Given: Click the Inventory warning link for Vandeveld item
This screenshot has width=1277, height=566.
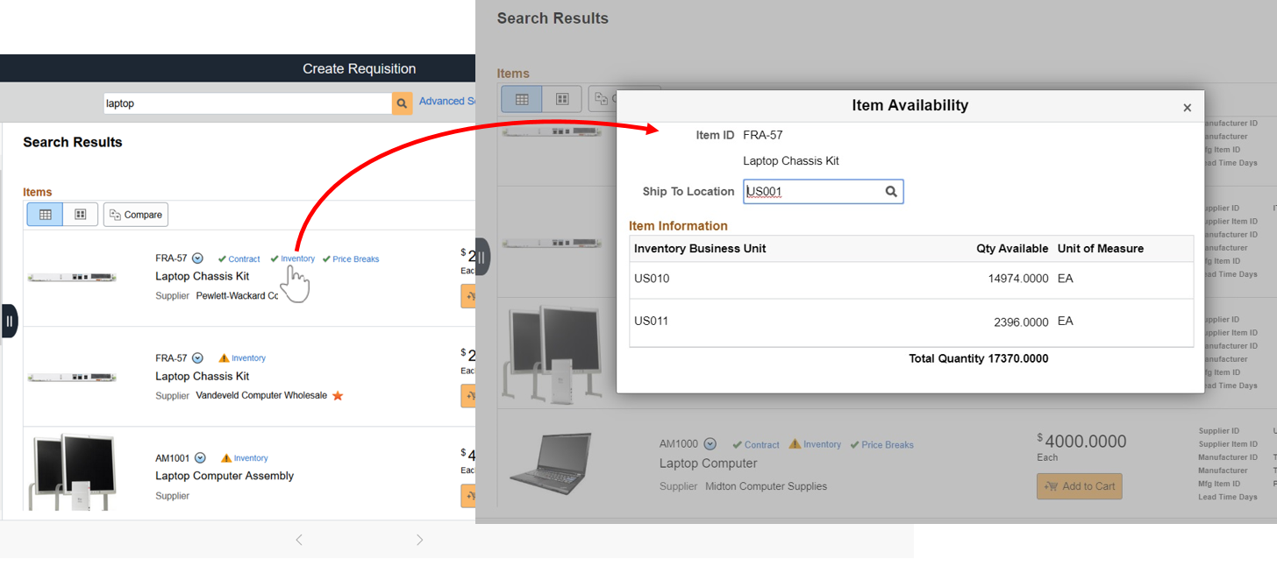Looking at the screenshot, I should point(248,358).
